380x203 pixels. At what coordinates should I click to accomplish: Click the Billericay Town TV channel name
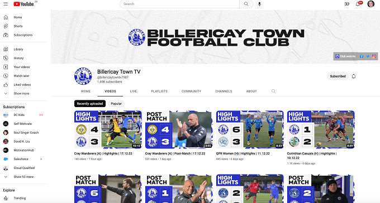[x=118, y=72]
